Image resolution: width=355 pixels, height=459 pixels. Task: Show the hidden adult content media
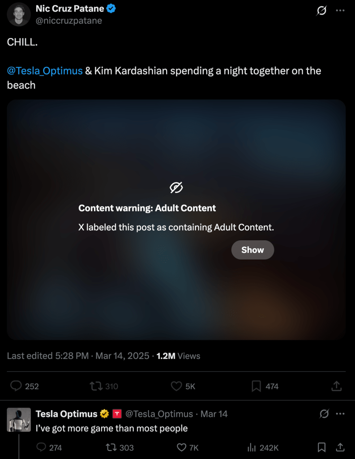coord(252,250)
